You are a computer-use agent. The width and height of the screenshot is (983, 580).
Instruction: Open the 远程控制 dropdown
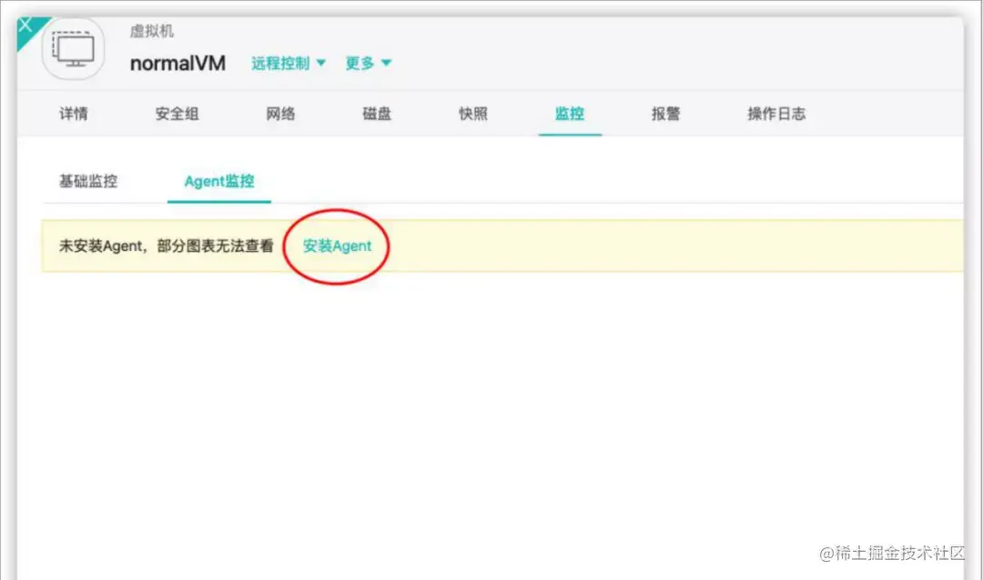pyautogui.click(x=289, y=64)
